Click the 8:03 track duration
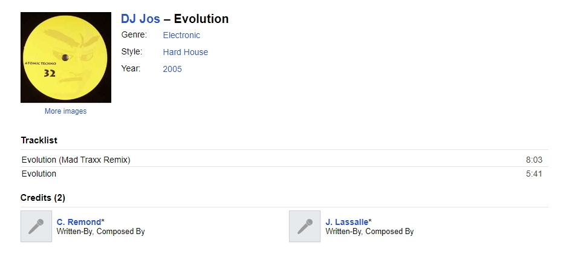The image size is (563, 254). click(x=535, y=160)
